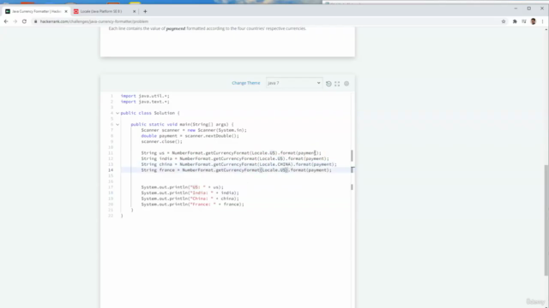
Task: Click the println "India: " line
Action: point(190,192)
